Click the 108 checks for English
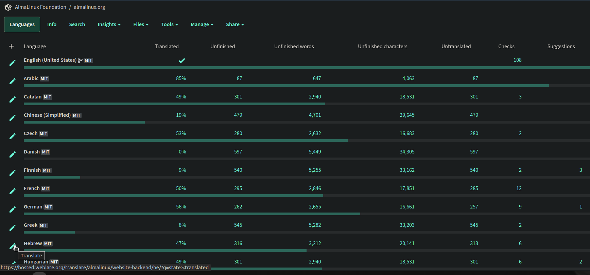 click(517, 60)
